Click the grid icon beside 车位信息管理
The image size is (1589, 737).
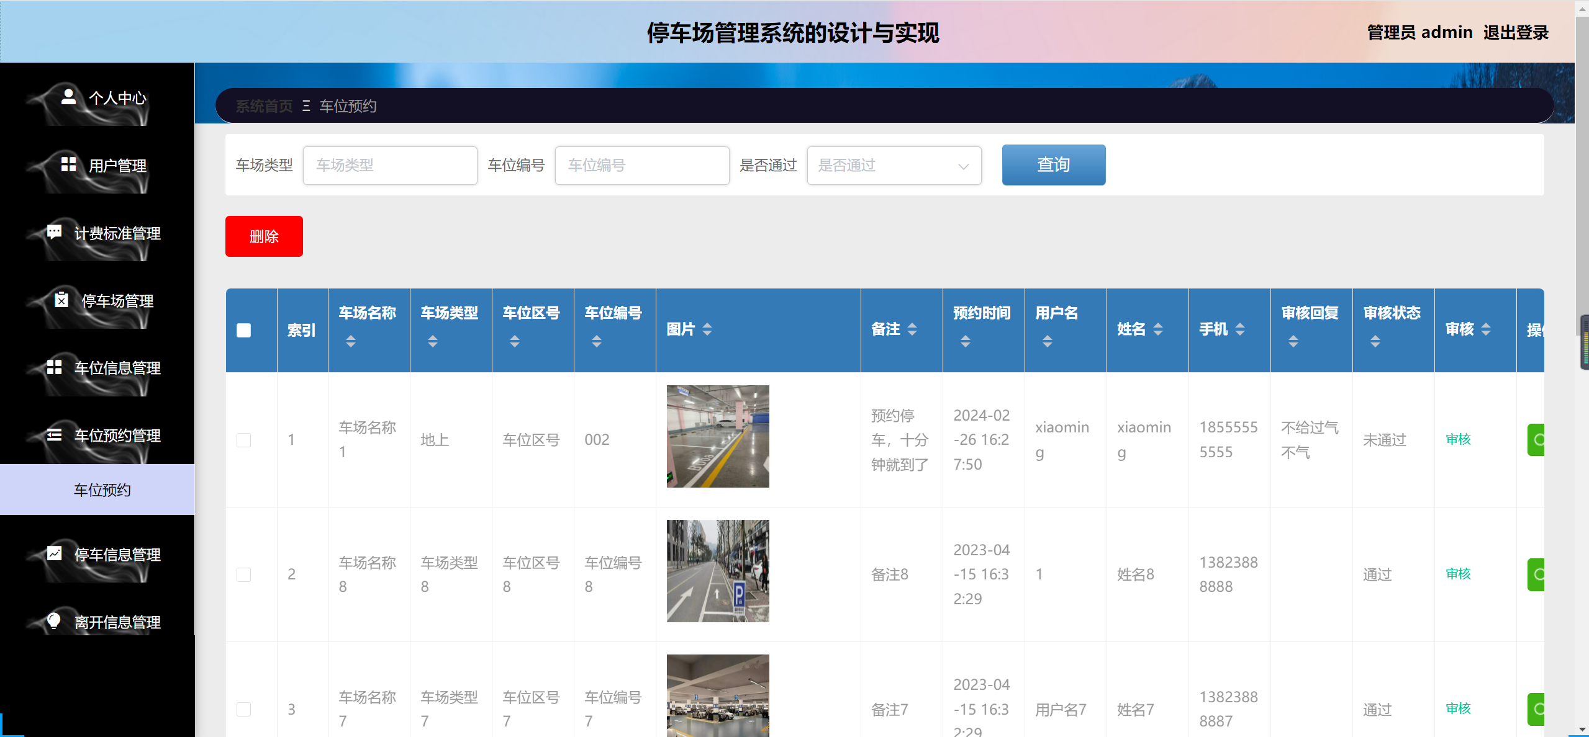tap(54, 367)
